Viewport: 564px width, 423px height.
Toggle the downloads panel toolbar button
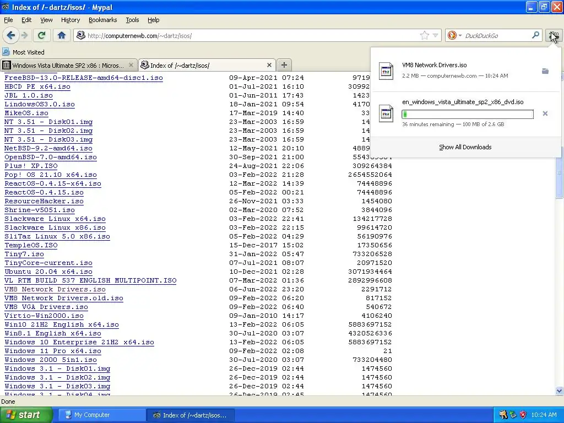(554, 35)
